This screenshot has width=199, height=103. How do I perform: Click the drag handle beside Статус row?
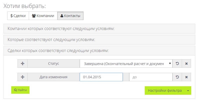22,63
